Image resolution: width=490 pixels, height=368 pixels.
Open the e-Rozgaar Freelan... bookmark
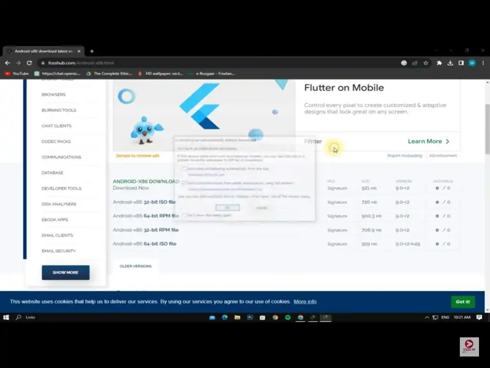point(212,73)
